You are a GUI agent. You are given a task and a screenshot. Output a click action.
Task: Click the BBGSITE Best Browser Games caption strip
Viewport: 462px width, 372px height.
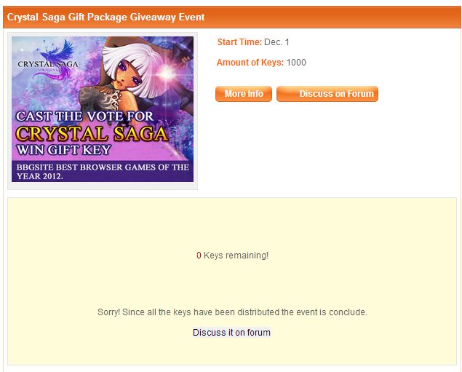(103, 171)
